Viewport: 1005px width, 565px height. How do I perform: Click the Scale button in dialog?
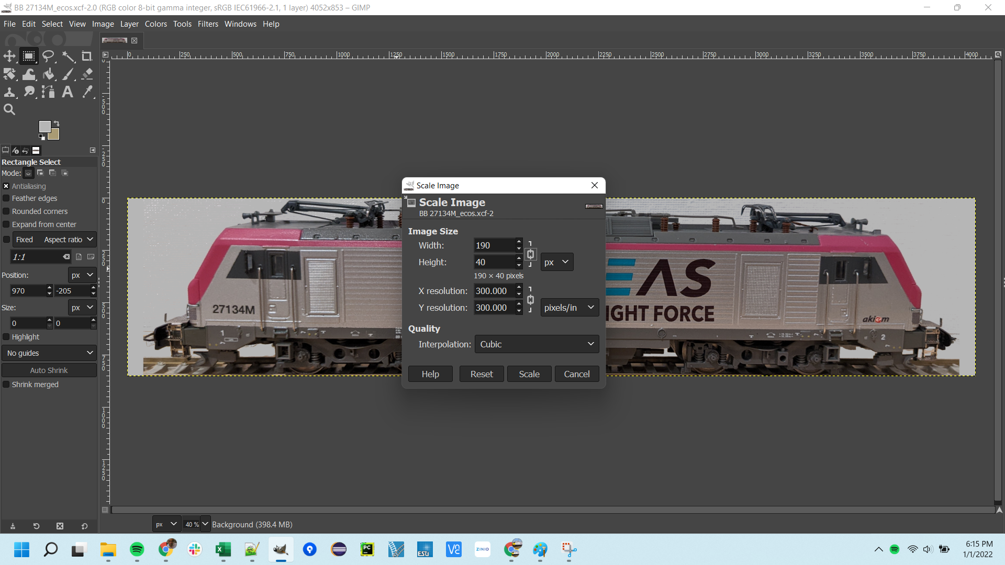(529, 374)
